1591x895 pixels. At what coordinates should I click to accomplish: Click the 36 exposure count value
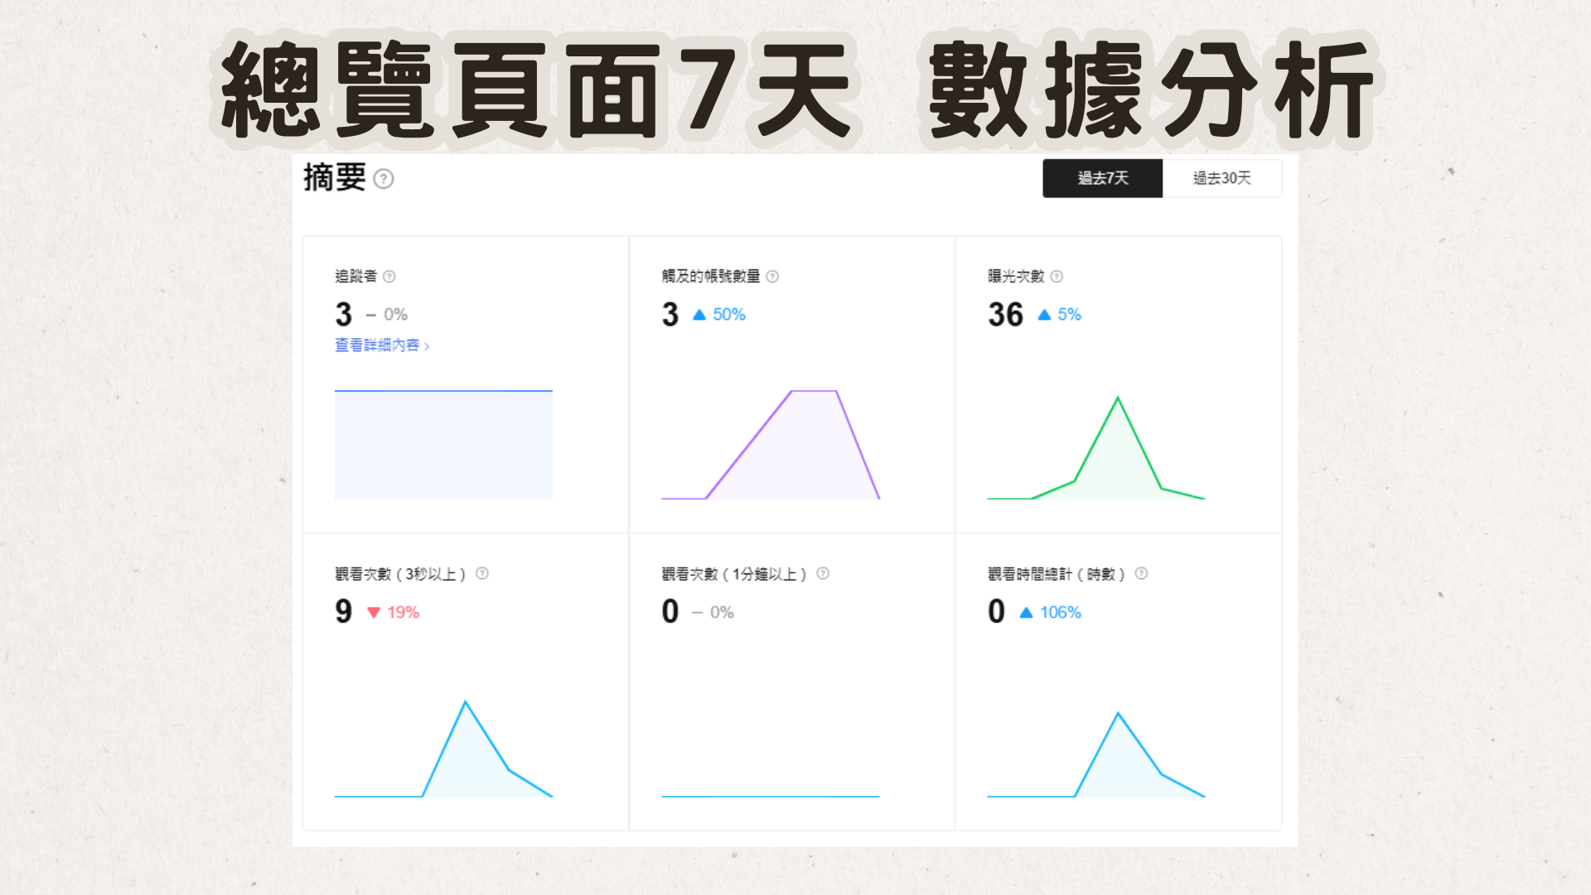1005,315
